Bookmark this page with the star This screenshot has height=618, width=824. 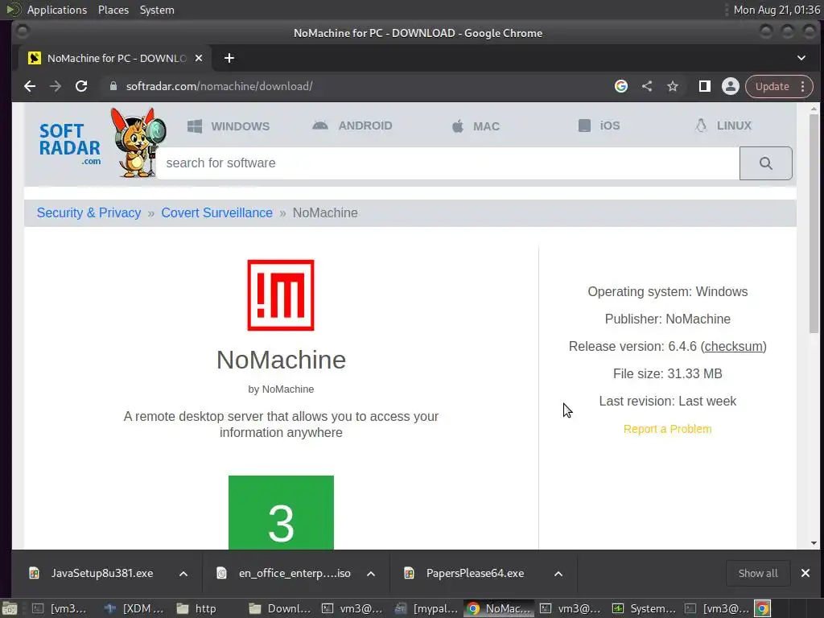(x=673, y=86)
